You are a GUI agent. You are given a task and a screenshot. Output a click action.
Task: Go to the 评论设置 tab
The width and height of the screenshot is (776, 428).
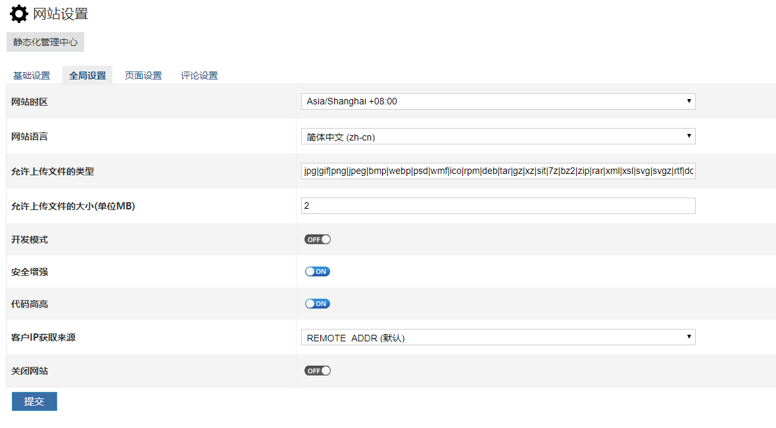199,75
